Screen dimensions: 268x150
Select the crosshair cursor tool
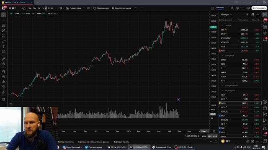(x=4, y=15)
